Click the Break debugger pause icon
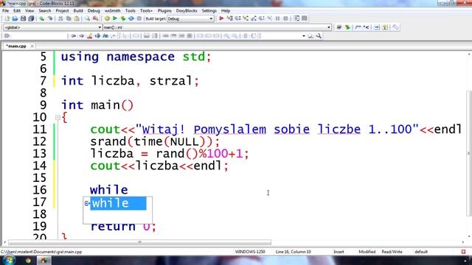Image resolution: width=472 pixels, height=265 pixels. click(277, 18)
